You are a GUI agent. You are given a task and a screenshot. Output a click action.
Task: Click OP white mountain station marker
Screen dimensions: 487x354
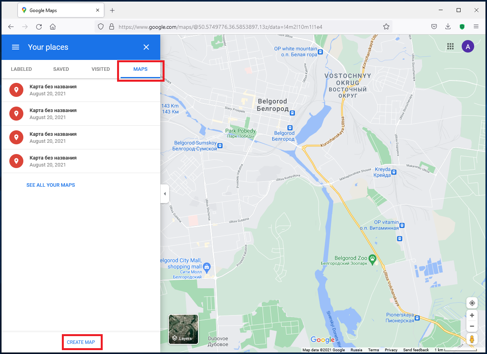(320, 52)
